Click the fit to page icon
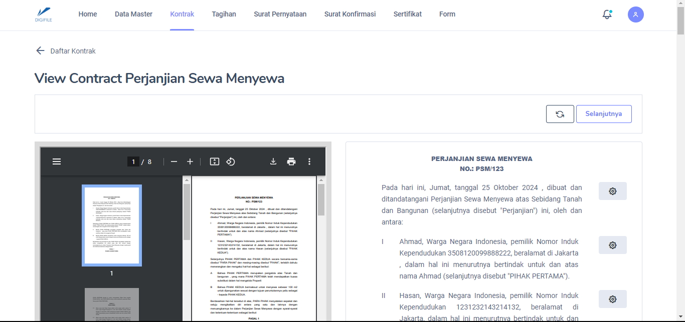 pyautogui.click(x=215, y=161)
